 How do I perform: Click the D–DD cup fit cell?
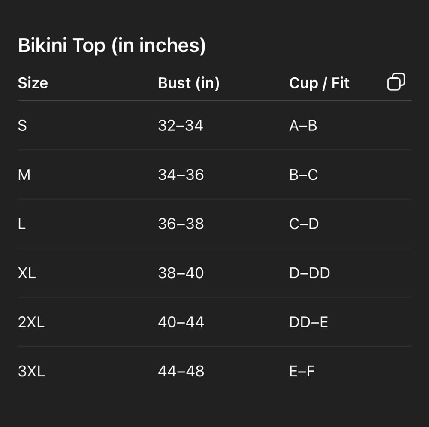[309, 273]
